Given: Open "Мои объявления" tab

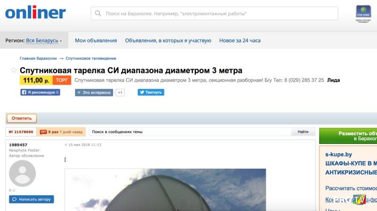Looking at the screenshot, I should [96, 41].
